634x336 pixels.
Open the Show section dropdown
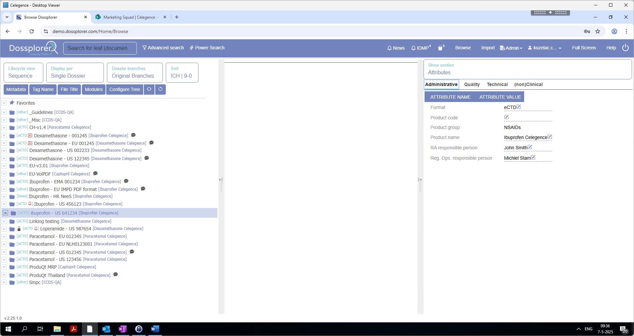527,69
